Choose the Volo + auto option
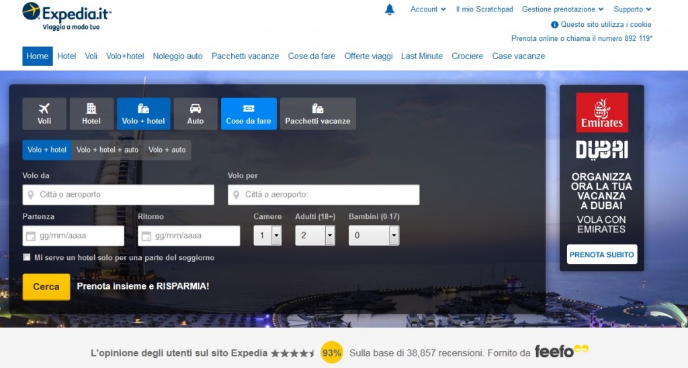This screenshot has width=688, height=368. click(167, 150)
